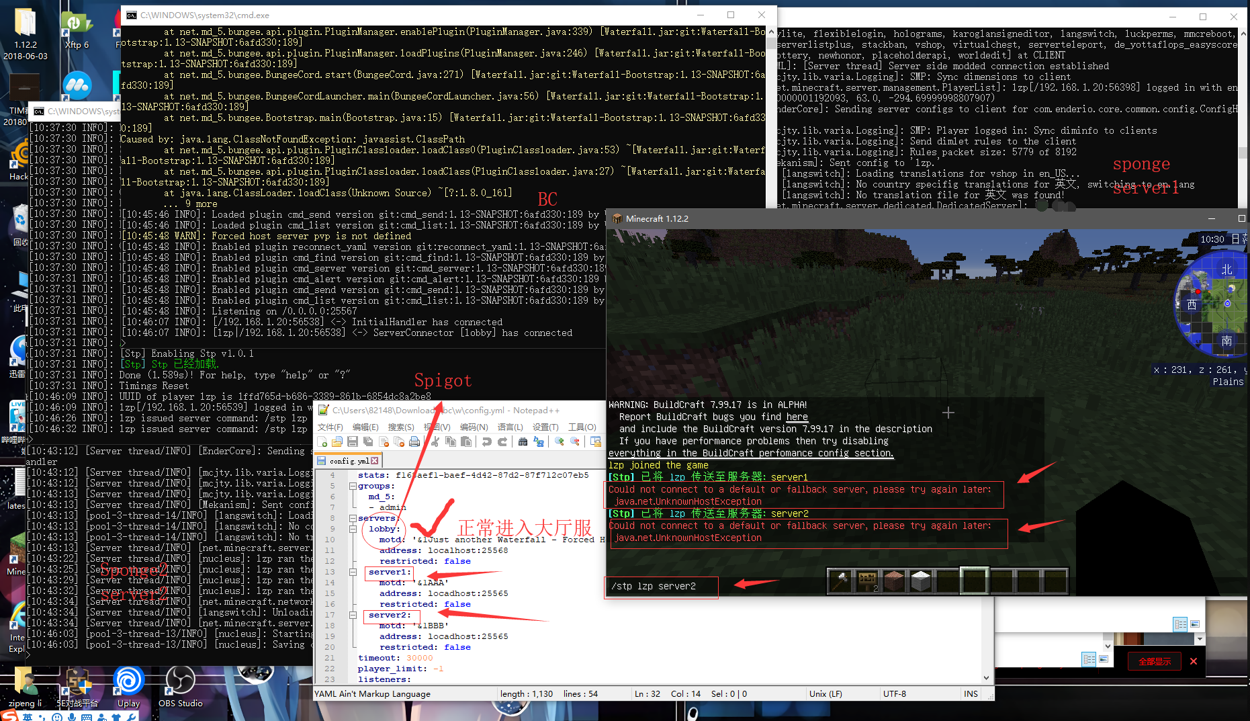Screen dimensions: 1250x721
Task: Click synchronize scrolling icon in Notepad++
Action: click(596, 441)
